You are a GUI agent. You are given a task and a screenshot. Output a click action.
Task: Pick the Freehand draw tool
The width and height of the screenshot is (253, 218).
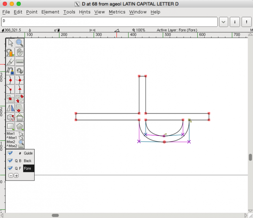pos(10,53)
